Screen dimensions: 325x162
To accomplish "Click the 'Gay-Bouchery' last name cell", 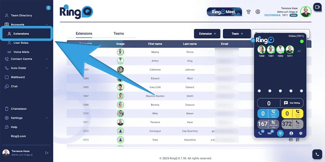I will pyautogui.click(x=190, y=131).
